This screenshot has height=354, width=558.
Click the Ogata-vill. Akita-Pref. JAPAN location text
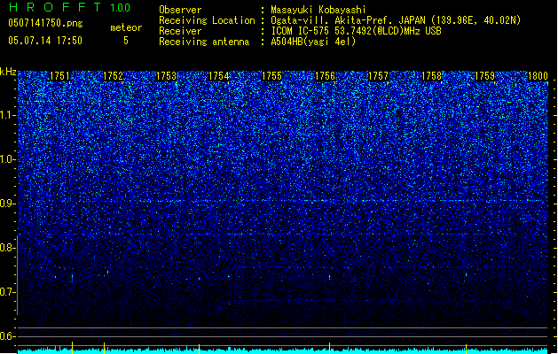point(396,20)
